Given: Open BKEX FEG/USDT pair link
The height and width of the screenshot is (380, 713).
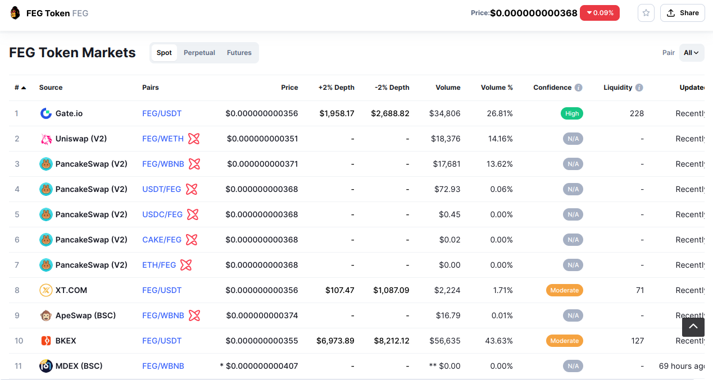Looking at the screenshot, I should point(162,341).
